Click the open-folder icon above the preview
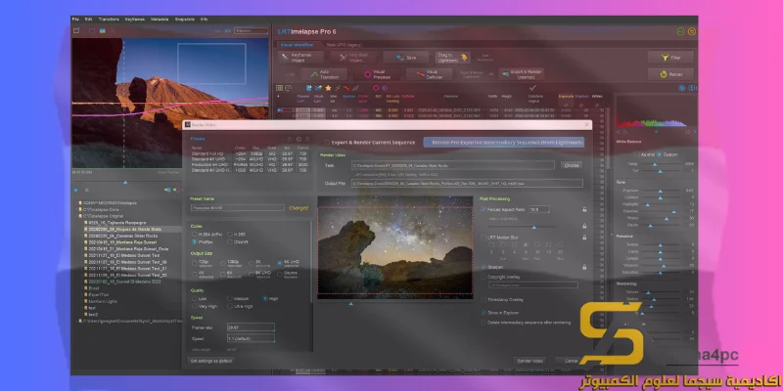 click(76, 30)
